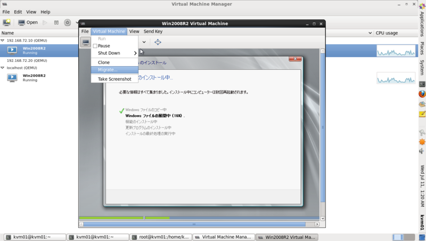Open the selected VM with the Open button
The height and width of the screenshot is (241, 426).
(x=28, y=22)
